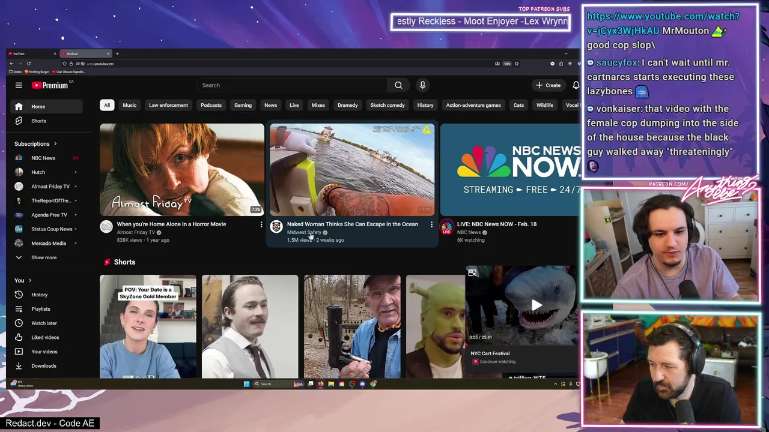Open NBC News subscription channel
The width and height of the screenshot is (769, 432).
[46, 158]
